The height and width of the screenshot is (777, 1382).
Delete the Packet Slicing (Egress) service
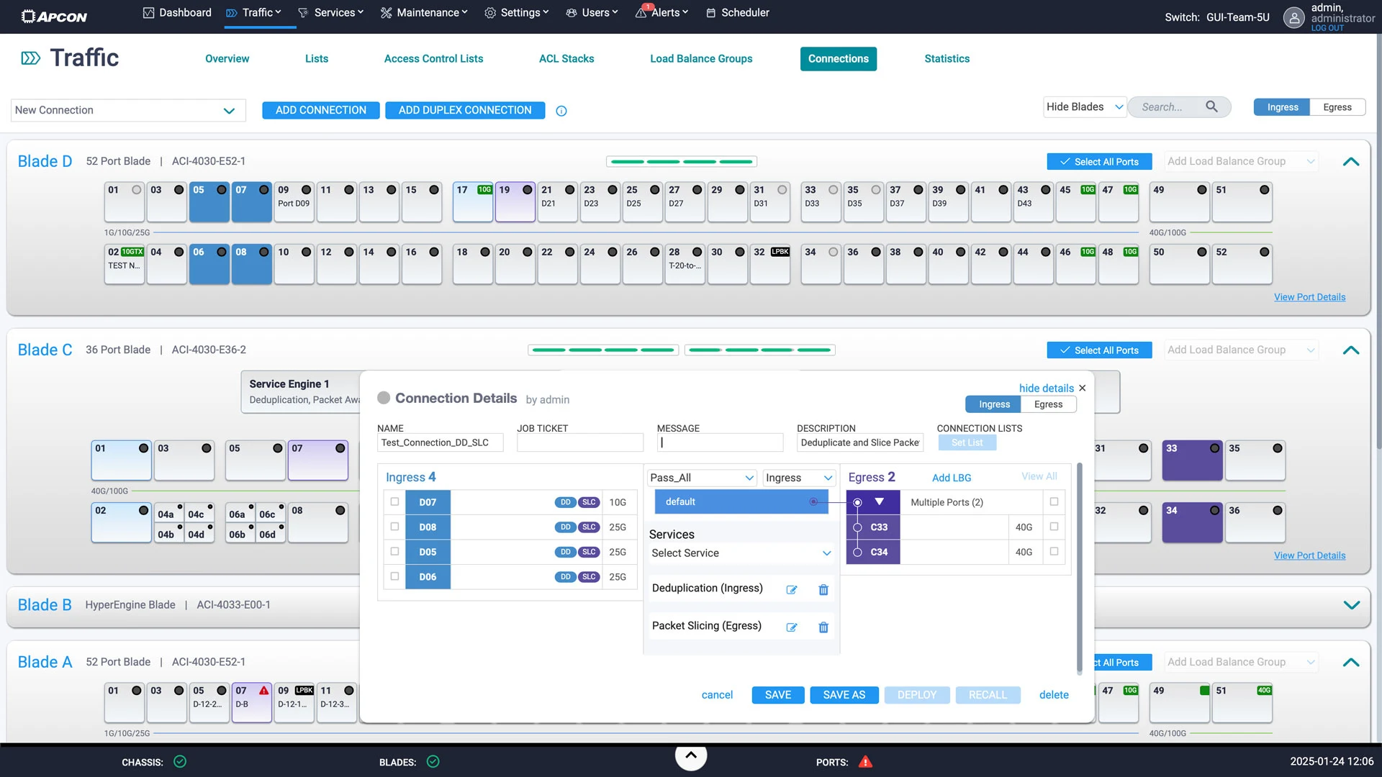pyautogui.click(x=823, y=627)
